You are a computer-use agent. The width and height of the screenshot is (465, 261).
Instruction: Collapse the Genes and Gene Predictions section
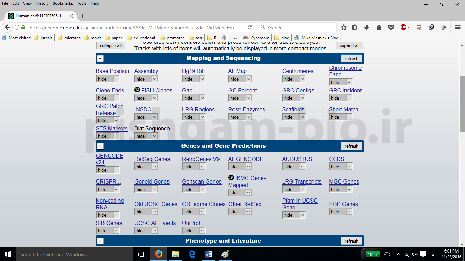(x=100, y=146)
